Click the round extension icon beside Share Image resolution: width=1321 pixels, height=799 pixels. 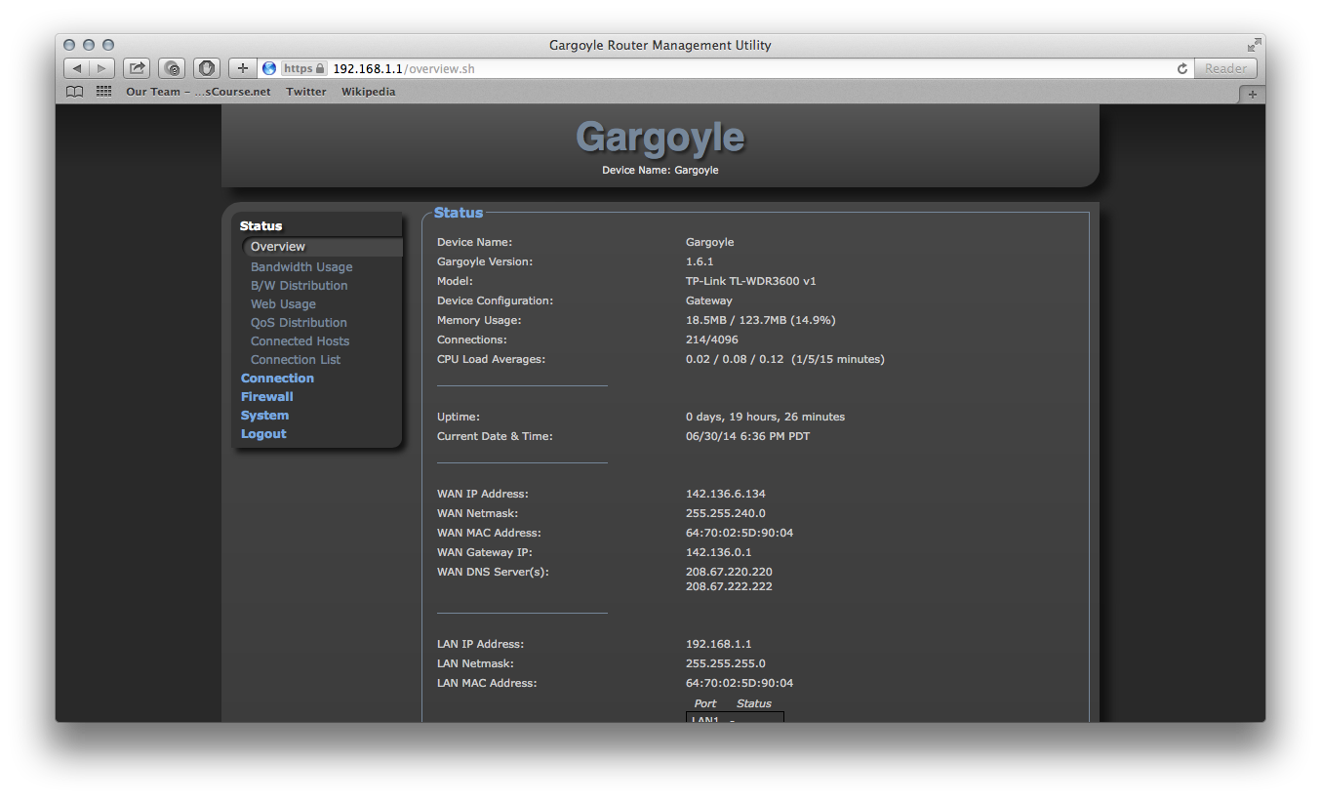tap(172, 68)
